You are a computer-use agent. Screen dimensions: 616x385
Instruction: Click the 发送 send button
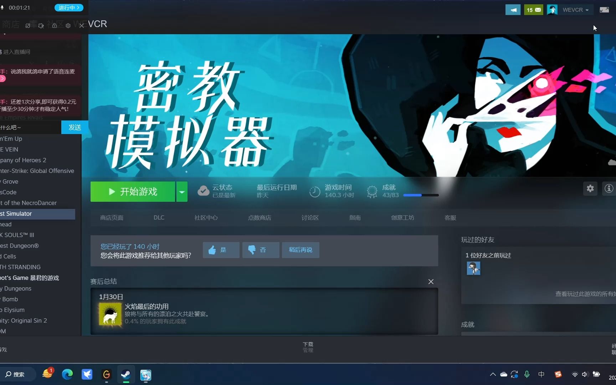[75, 127]
